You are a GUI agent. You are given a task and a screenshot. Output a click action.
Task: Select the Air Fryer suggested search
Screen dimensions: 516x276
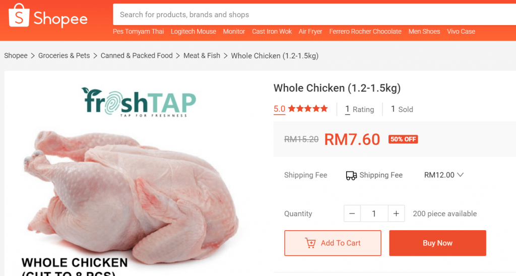310,32
